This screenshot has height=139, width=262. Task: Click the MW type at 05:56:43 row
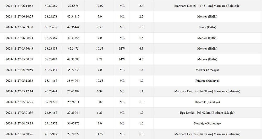(122, 49)
